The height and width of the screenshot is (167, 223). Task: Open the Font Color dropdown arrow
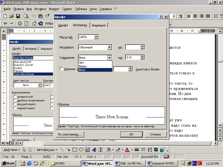(x=132, y=150)
